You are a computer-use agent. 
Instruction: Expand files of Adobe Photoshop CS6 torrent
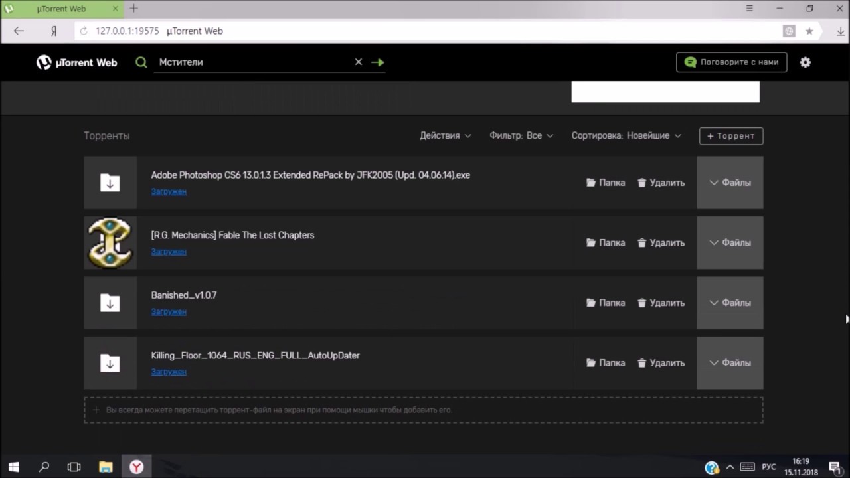(730, 183)
